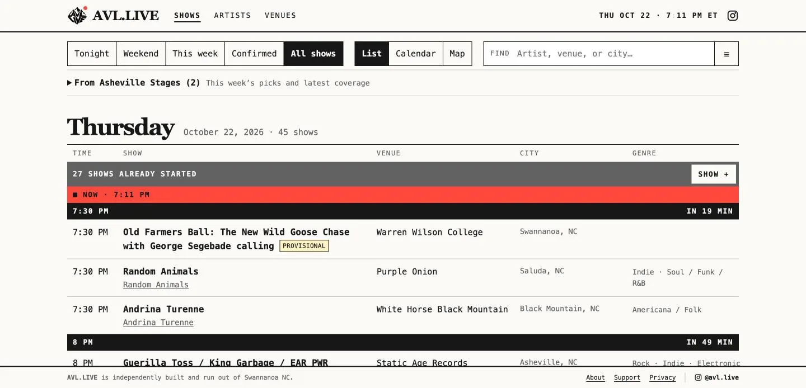Switch to List view
The image size is (806, 388).
tap(372, 54)
